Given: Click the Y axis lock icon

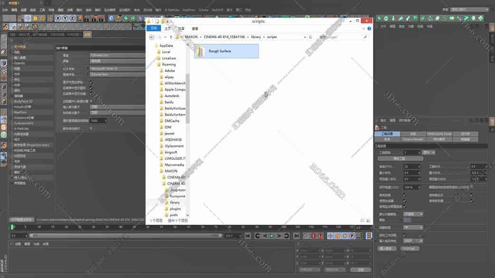Looking at the screenshot, I should pos(65,18).
